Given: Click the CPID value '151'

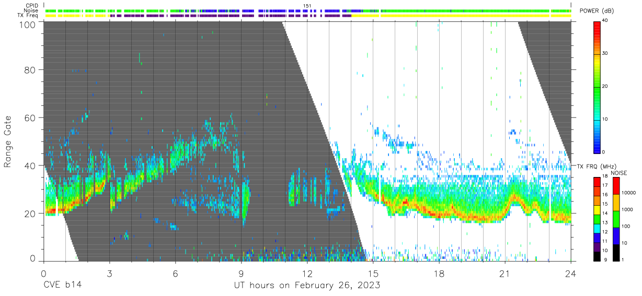Looking at the screenshot, I should (x=307, y=6).
